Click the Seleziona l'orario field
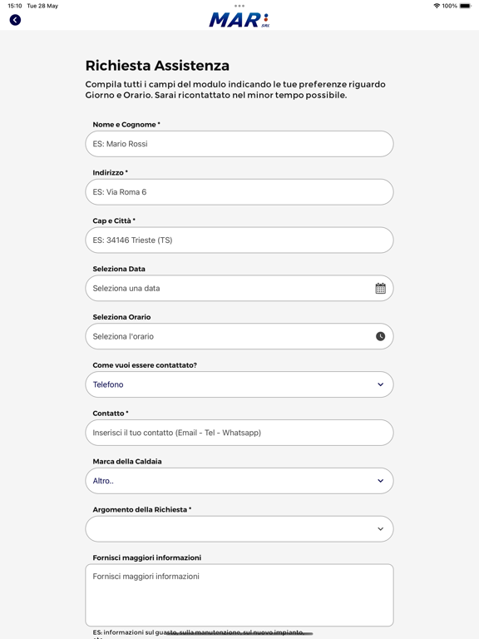This screenshot has height=639, width=479. point(239,336)
